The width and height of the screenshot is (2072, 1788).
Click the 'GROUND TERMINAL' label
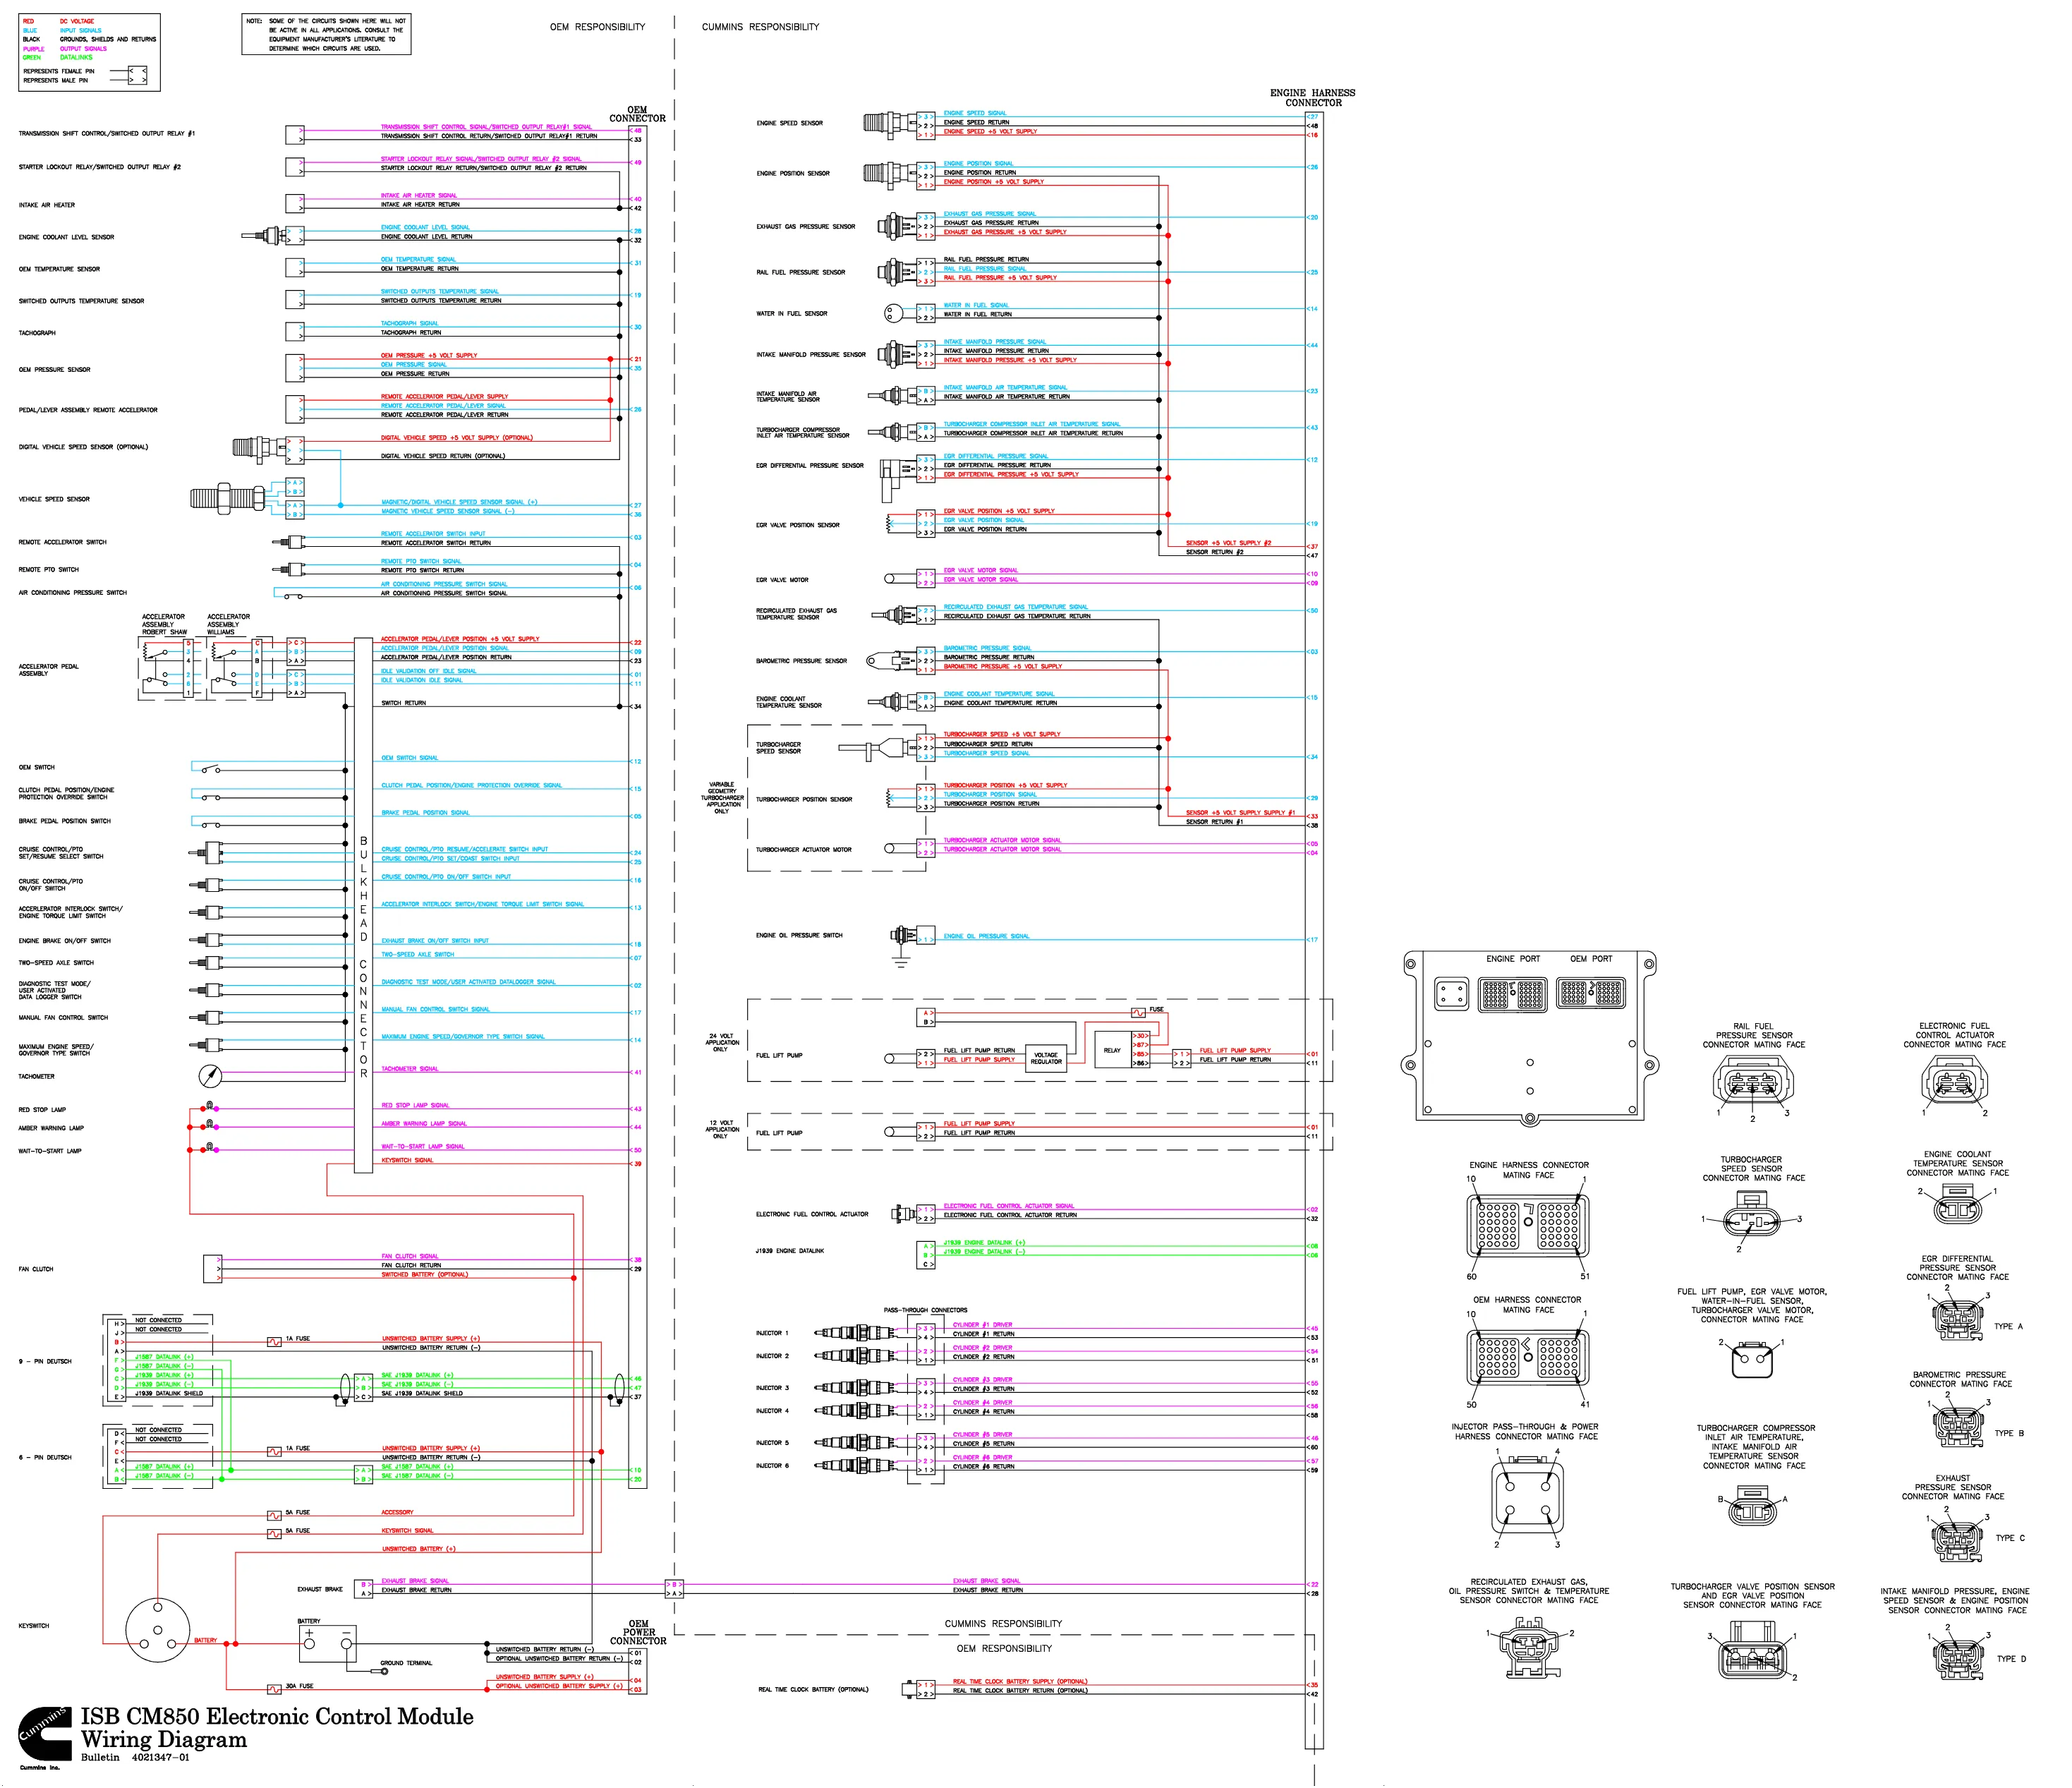[x=406, y=1663]
